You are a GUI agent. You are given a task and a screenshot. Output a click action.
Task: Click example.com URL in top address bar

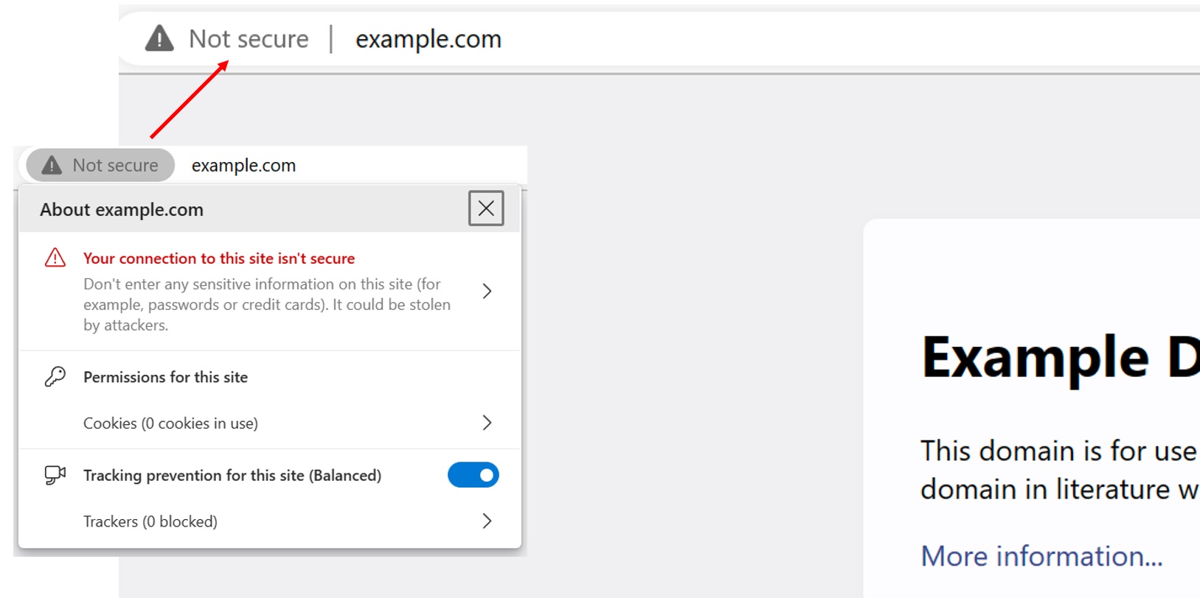[428, 39]
